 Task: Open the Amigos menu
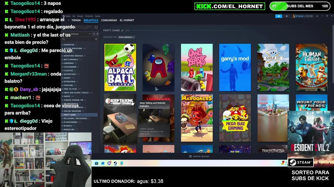click(x=80, y=16)
